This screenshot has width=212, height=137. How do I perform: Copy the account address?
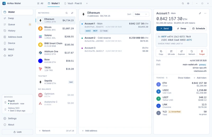pyautogui.click(x=161, y=53)
